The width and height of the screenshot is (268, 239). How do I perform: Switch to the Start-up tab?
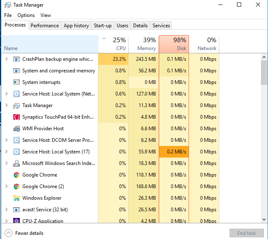103,26
